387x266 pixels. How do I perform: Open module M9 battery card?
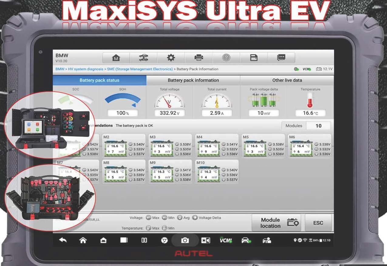(x=170, y=171)
